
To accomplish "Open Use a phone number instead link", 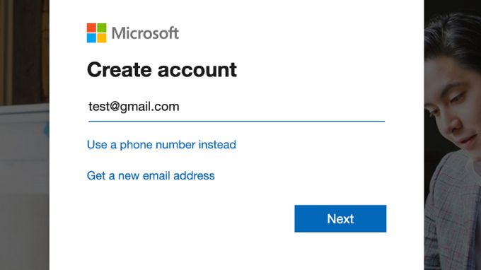I will (161, 145).
